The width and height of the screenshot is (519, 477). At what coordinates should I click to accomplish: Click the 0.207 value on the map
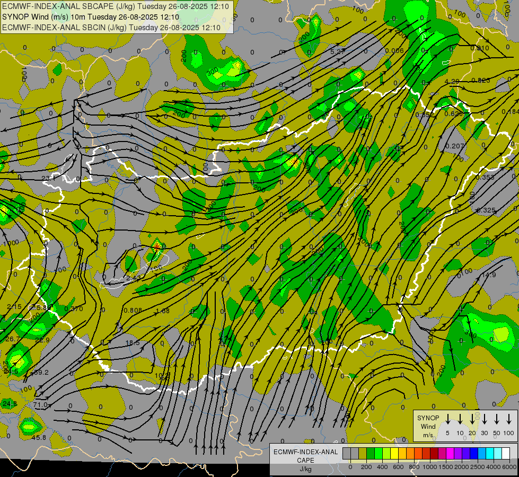(x=455, y=146)
